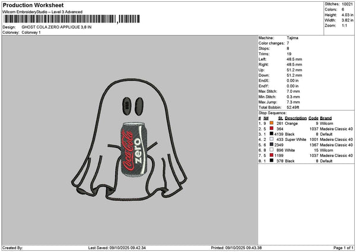Click the 'Colorway 1' value
Screen dimensions: 356x252
(31, 33)
